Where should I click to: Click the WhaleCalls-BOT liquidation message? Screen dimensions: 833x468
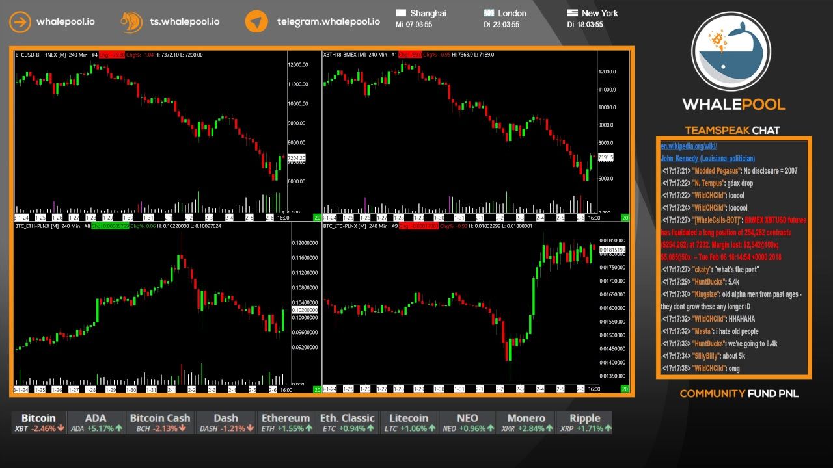pos(733,239)
